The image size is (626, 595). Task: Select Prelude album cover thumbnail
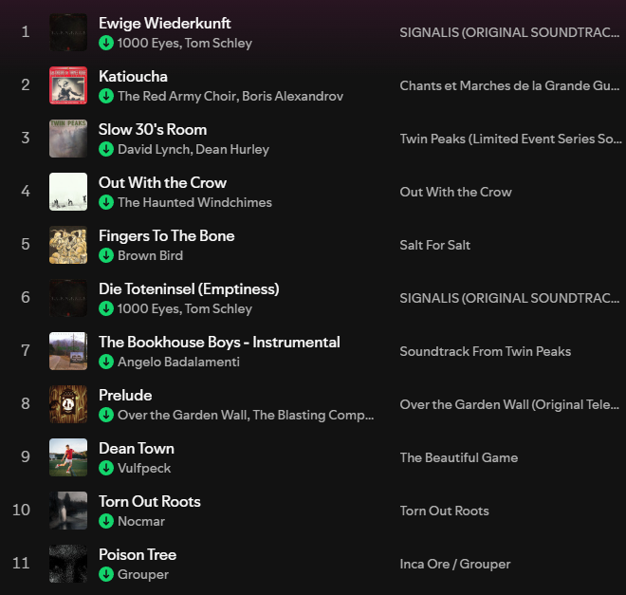pos(68,404)
